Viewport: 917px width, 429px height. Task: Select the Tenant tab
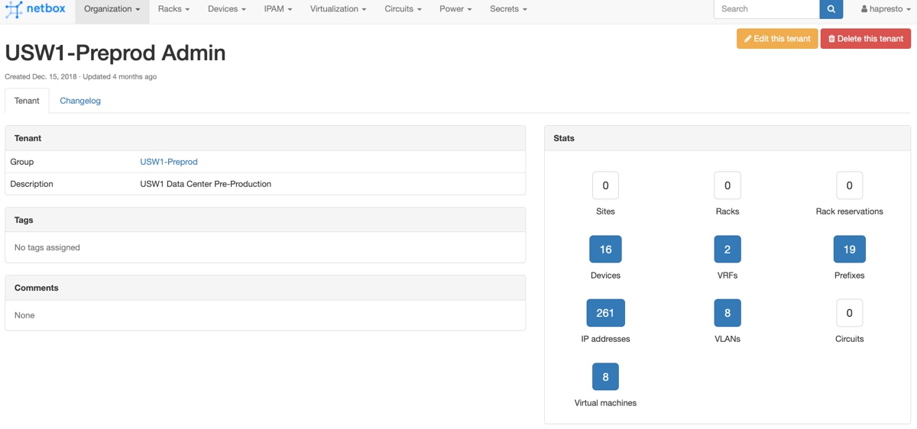click(27, 101)
